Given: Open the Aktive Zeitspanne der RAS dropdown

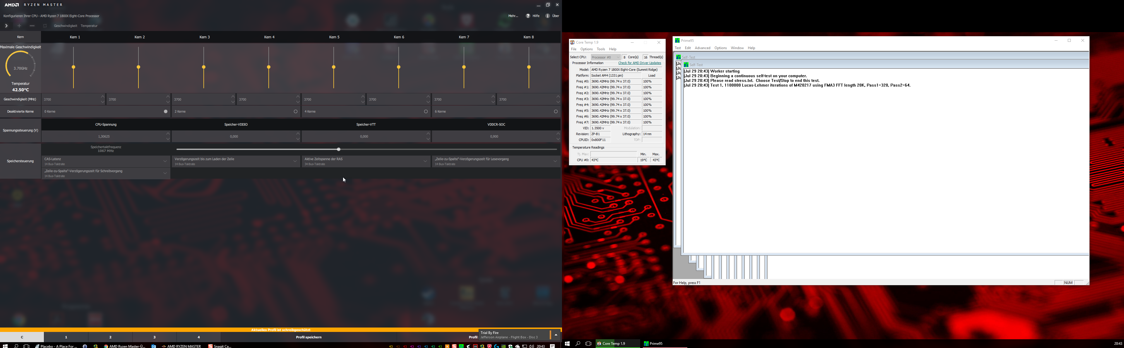Looking at the screenshot, I should (366, 161).
